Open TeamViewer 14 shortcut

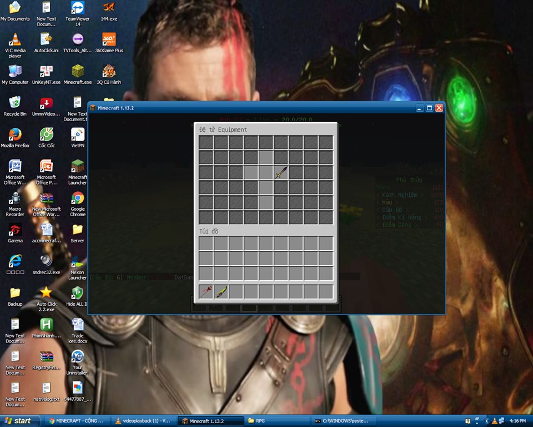[78, 13]
